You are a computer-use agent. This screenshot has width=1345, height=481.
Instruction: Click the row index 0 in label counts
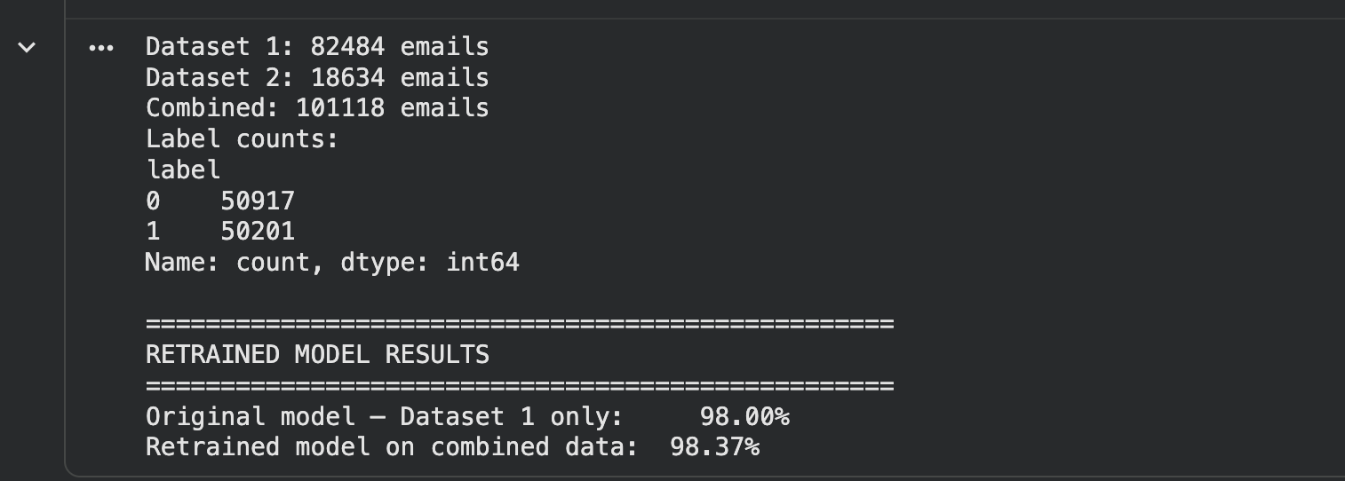pyautogui.click(x=153, y=201)
